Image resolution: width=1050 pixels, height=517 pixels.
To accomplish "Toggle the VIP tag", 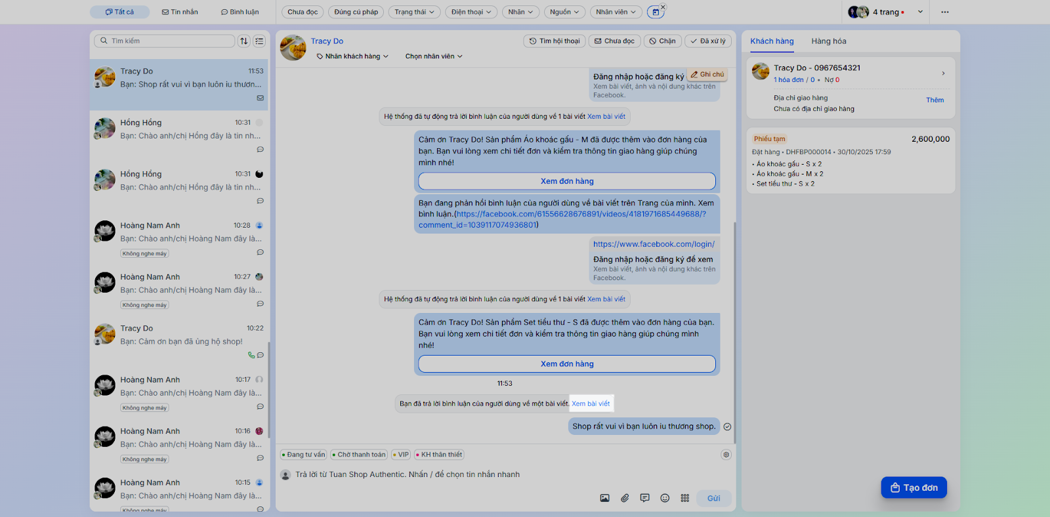I will click(401, 455).
